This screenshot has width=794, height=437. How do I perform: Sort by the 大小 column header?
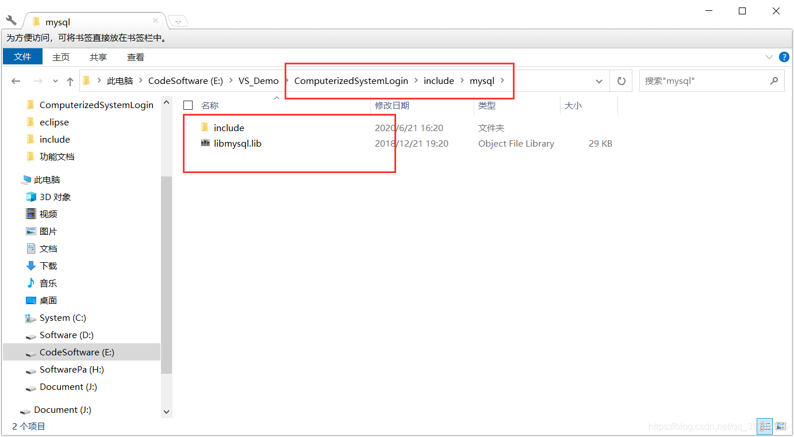(x=573, y=106)
